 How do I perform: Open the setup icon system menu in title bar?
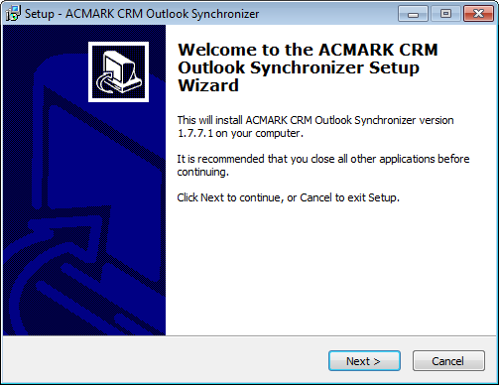[x=13, y=13]
